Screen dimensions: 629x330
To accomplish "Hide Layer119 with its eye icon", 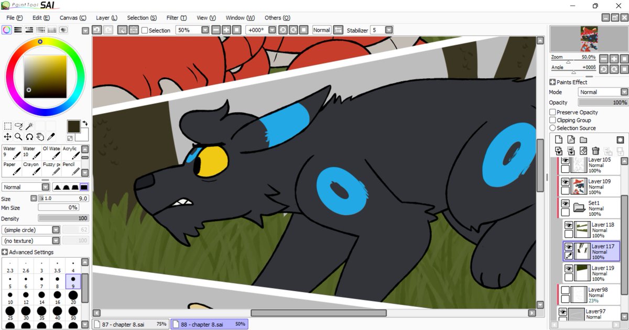I will [x=569, y=269].
